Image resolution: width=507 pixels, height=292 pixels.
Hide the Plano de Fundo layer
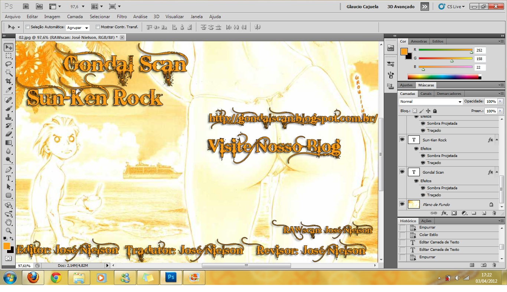(x=402, y=204)
